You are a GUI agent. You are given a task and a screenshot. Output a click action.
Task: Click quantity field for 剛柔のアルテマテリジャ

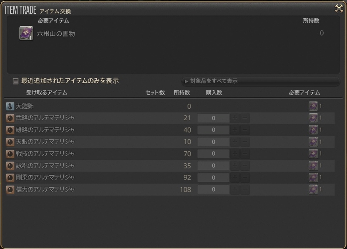(213, 178)
